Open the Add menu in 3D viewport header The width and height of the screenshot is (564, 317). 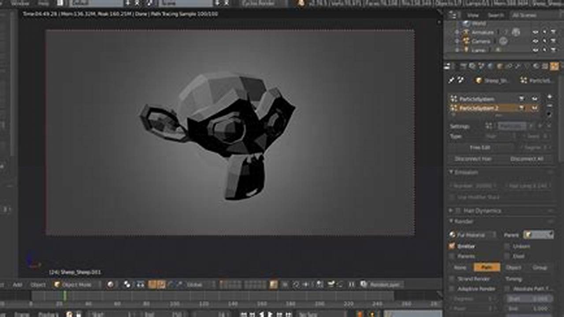click(x=17, y=284)
